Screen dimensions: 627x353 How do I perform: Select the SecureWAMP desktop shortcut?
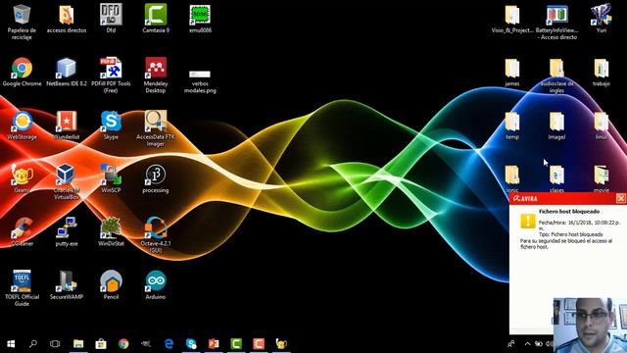pyautogui.click(x=67, y=285)
